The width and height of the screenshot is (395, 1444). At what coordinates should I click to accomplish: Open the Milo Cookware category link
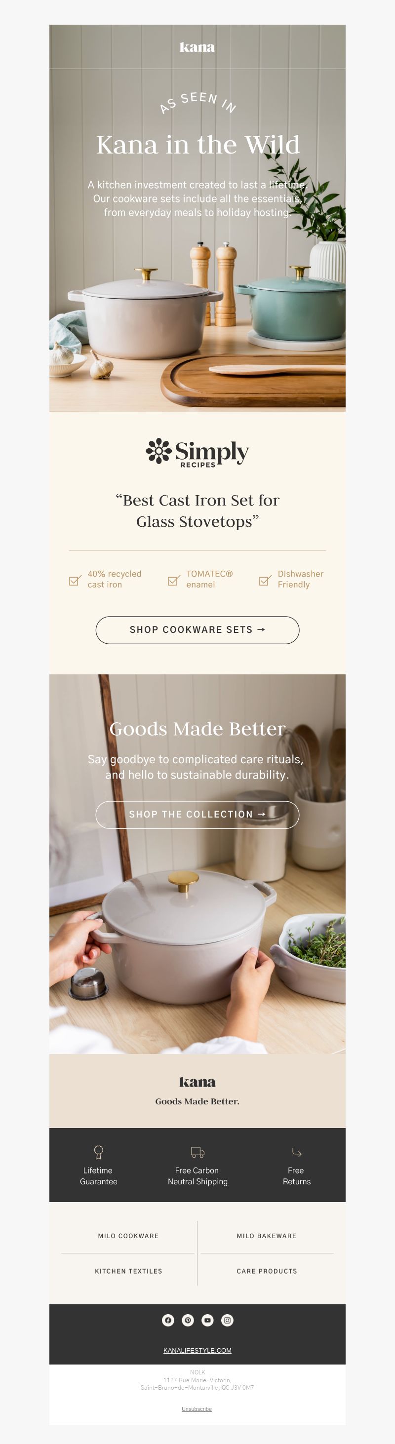tap(128, 1236)
